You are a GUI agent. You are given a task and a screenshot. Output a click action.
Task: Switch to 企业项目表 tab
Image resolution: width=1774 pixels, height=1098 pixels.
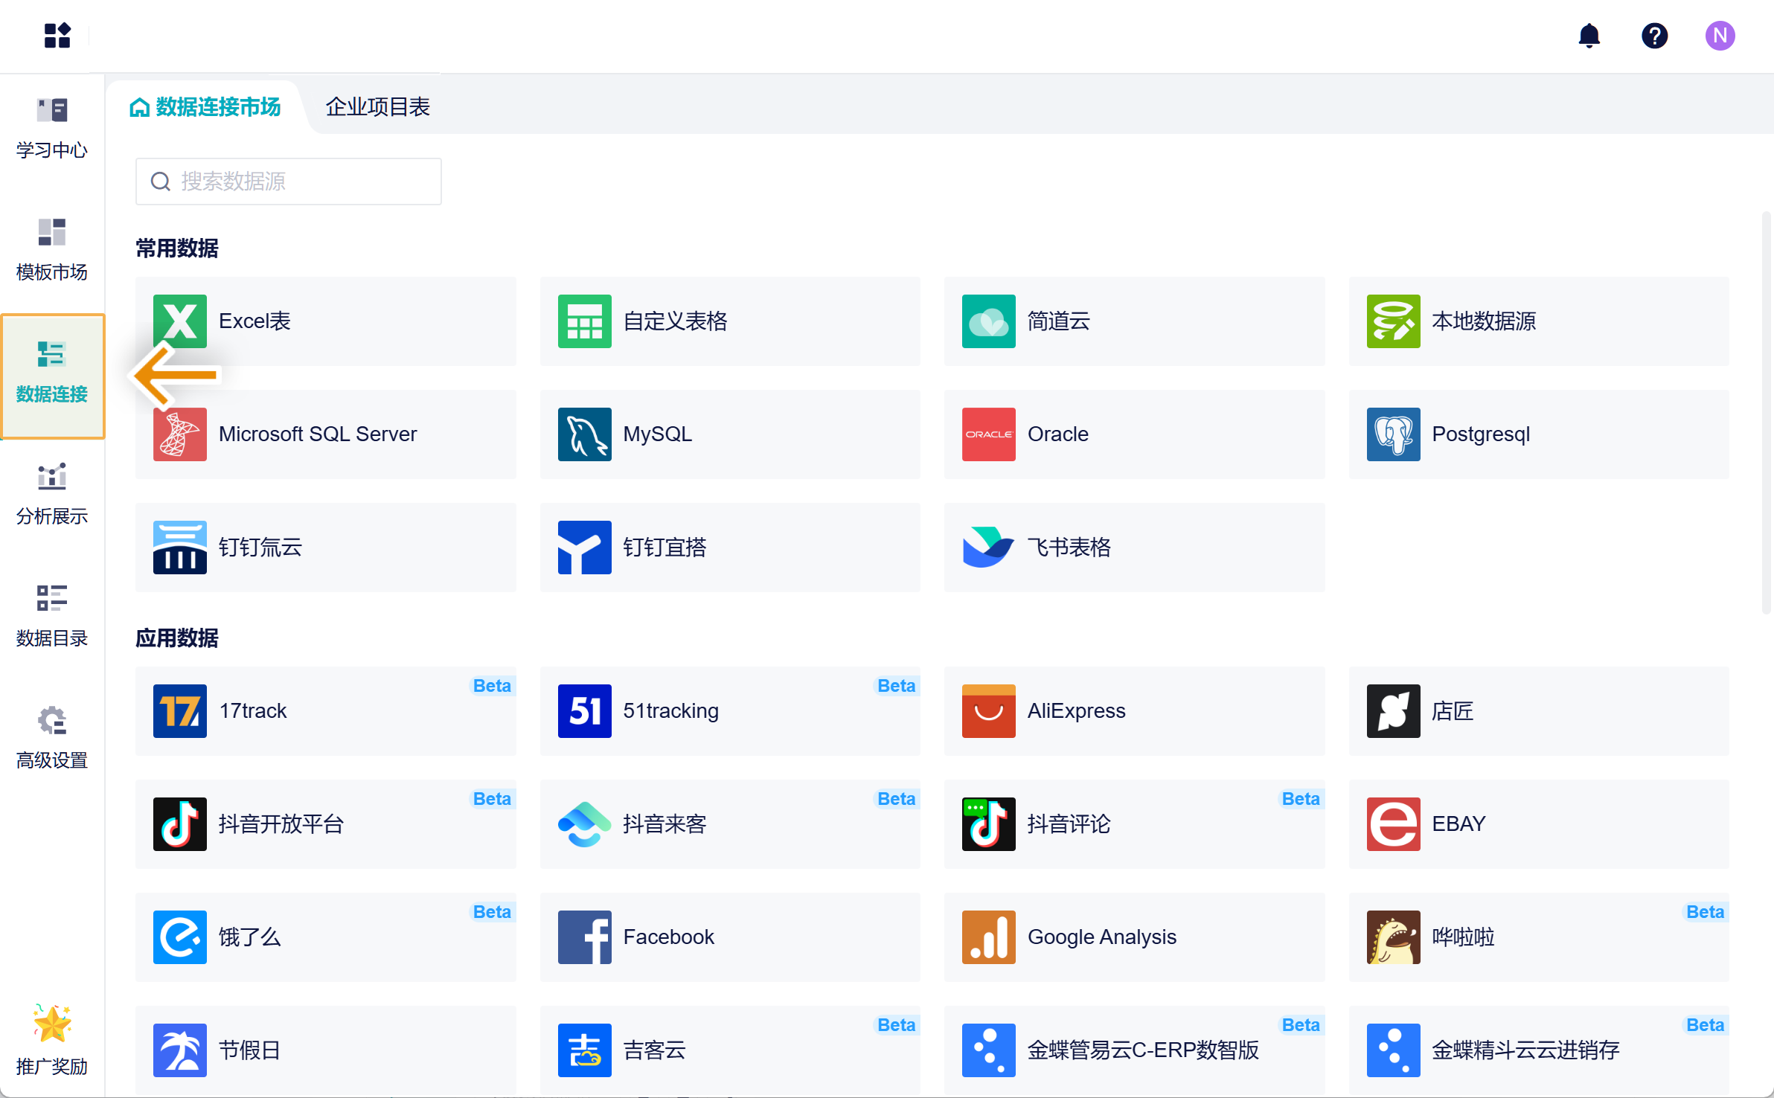click(377, 107)
